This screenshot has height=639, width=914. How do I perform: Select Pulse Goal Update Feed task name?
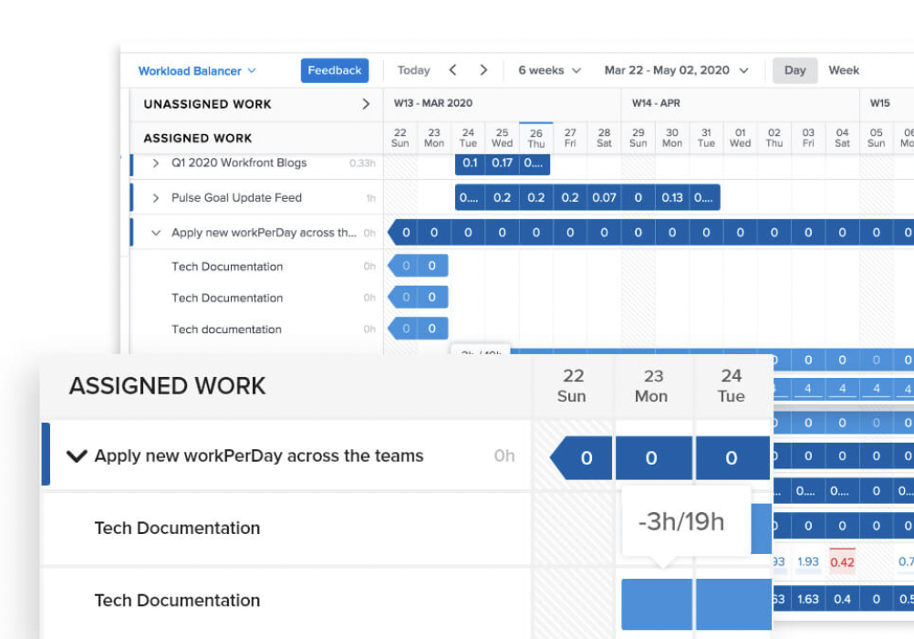[236, 198]
